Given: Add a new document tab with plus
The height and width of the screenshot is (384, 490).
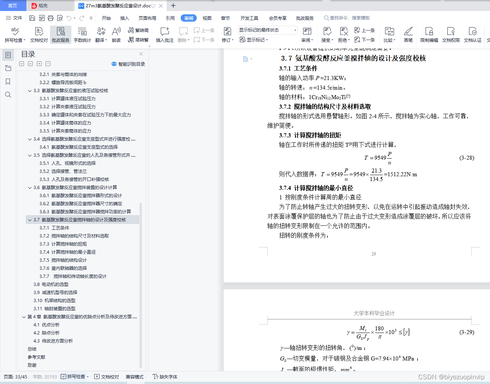Looking at the screenshot, I should tap(173, 6).
